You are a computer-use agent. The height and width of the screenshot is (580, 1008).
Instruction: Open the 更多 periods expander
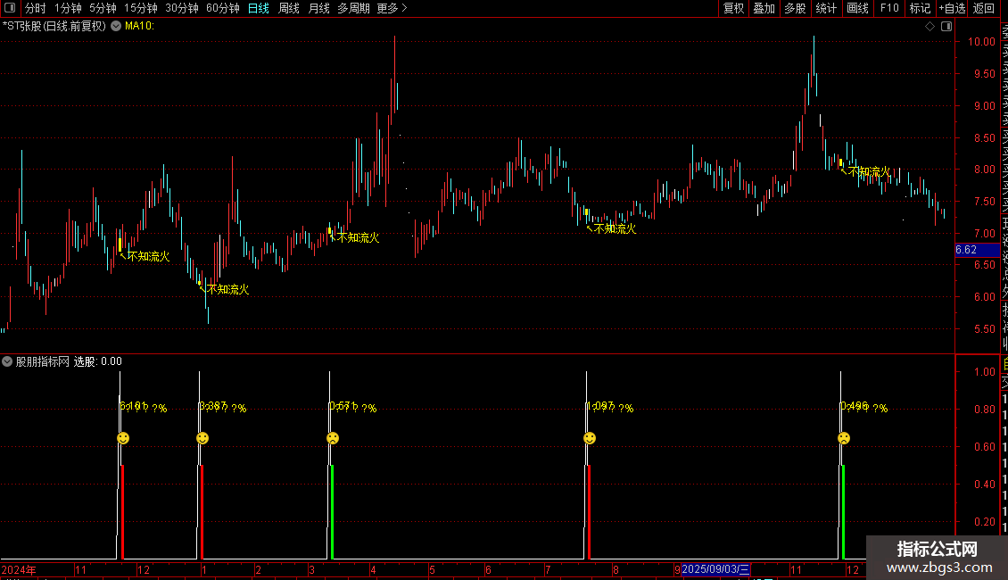[x=392, y=8]
